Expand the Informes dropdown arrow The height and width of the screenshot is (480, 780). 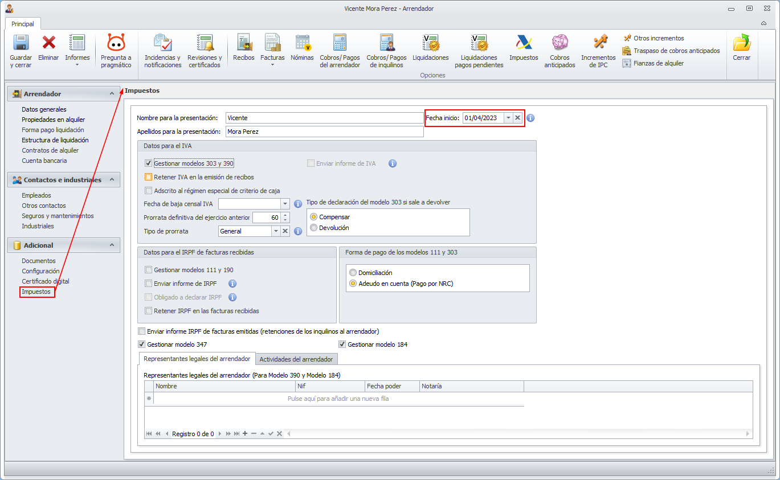[x=77, y=65]
